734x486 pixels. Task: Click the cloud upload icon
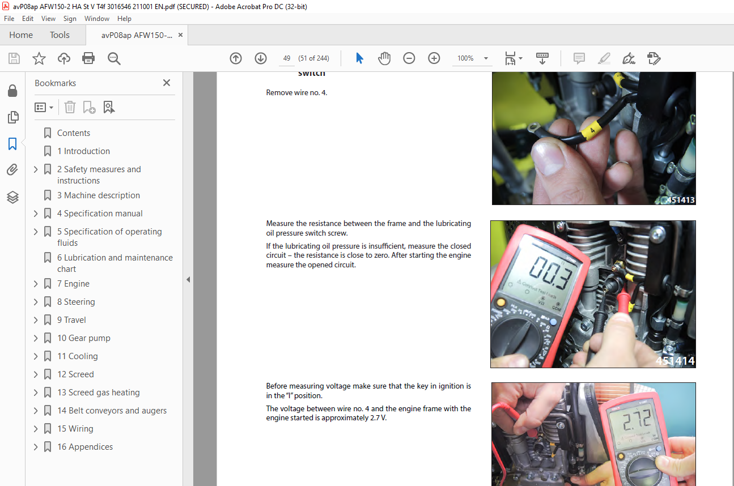(x=64, y=58)
